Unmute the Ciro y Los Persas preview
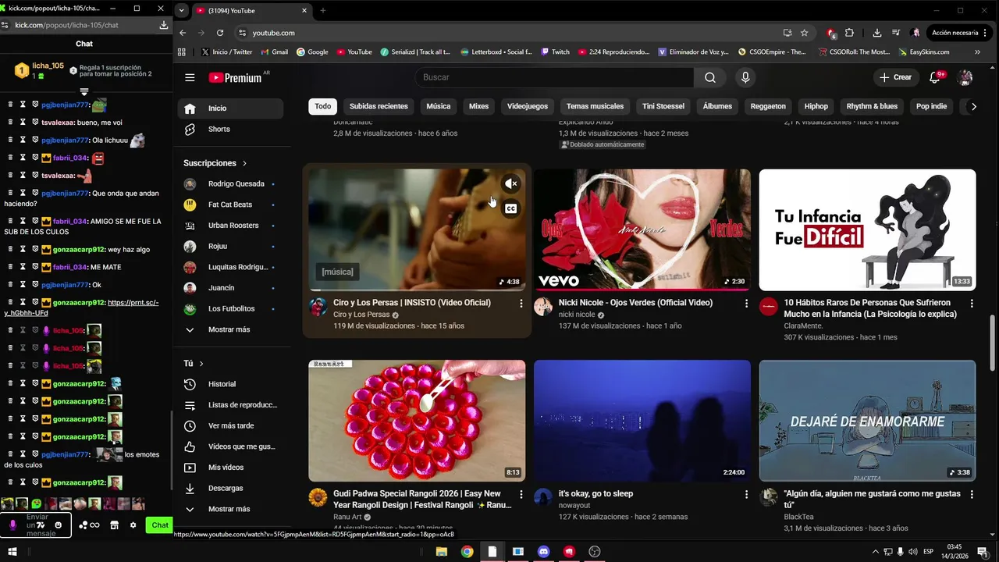The width and height of the screenshot is (999, 562). (510, 184)
